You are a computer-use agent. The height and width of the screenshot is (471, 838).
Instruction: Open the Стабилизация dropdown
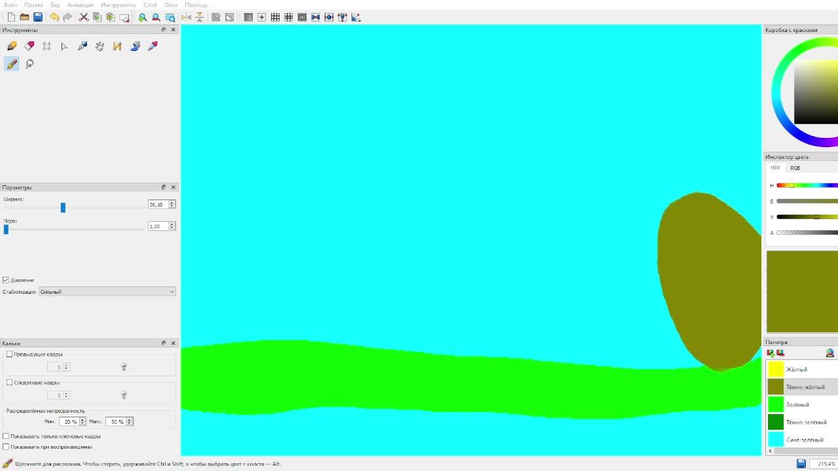(107, 292)
